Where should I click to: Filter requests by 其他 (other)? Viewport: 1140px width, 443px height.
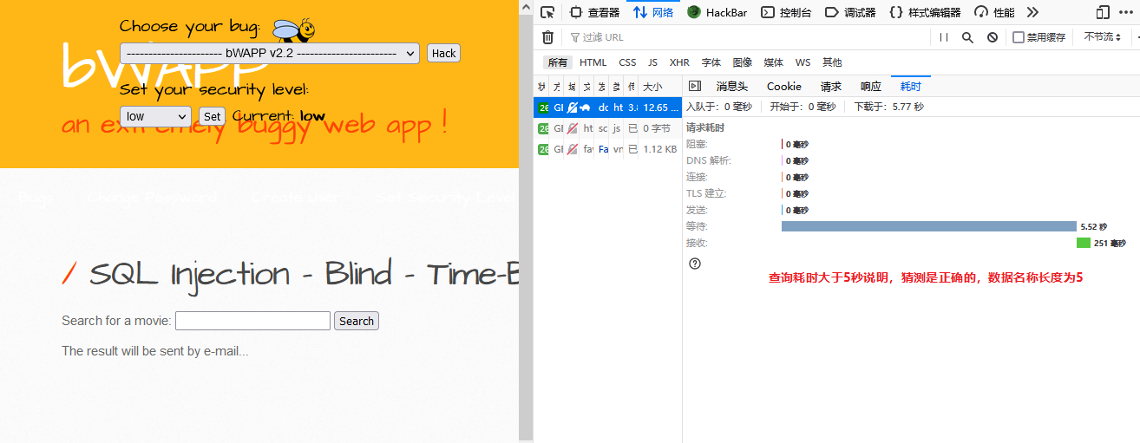coord(832,62)
